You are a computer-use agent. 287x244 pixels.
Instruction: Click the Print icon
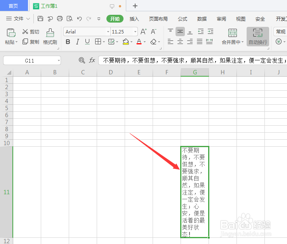point(60,19)
